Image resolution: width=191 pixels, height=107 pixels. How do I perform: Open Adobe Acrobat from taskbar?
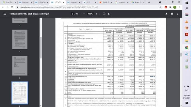pos(187,34)
